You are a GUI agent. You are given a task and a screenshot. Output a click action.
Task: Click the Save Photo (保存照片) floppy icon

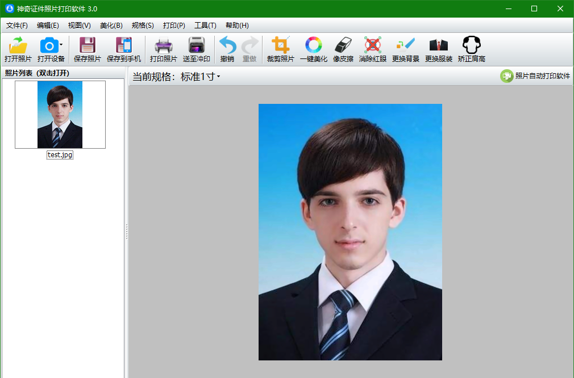pyautogui.click(x=87, y=45)
